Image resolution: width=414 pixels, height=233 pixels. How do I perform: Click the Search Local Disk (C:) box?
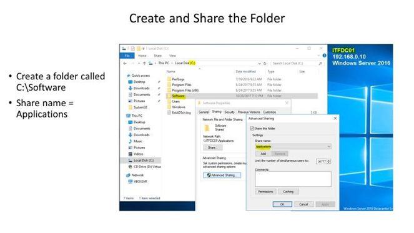[297, 63]
